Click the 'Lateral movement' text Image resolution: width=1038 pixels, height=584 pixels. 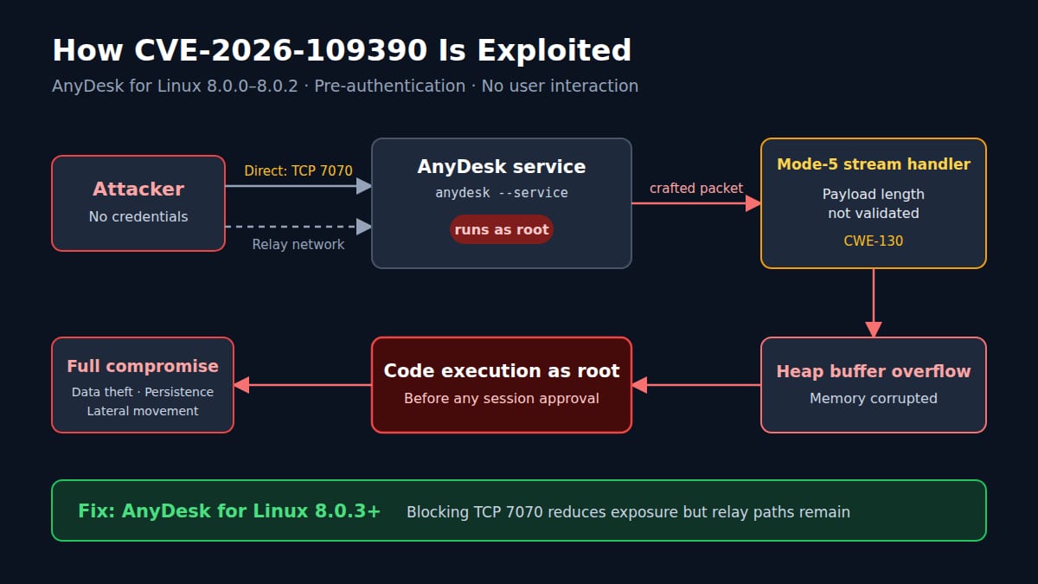[x=143, y=411]
